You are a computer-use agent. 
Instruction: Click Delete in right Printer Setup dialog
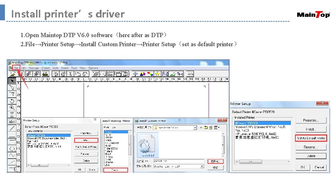click(x=311, y=156)
